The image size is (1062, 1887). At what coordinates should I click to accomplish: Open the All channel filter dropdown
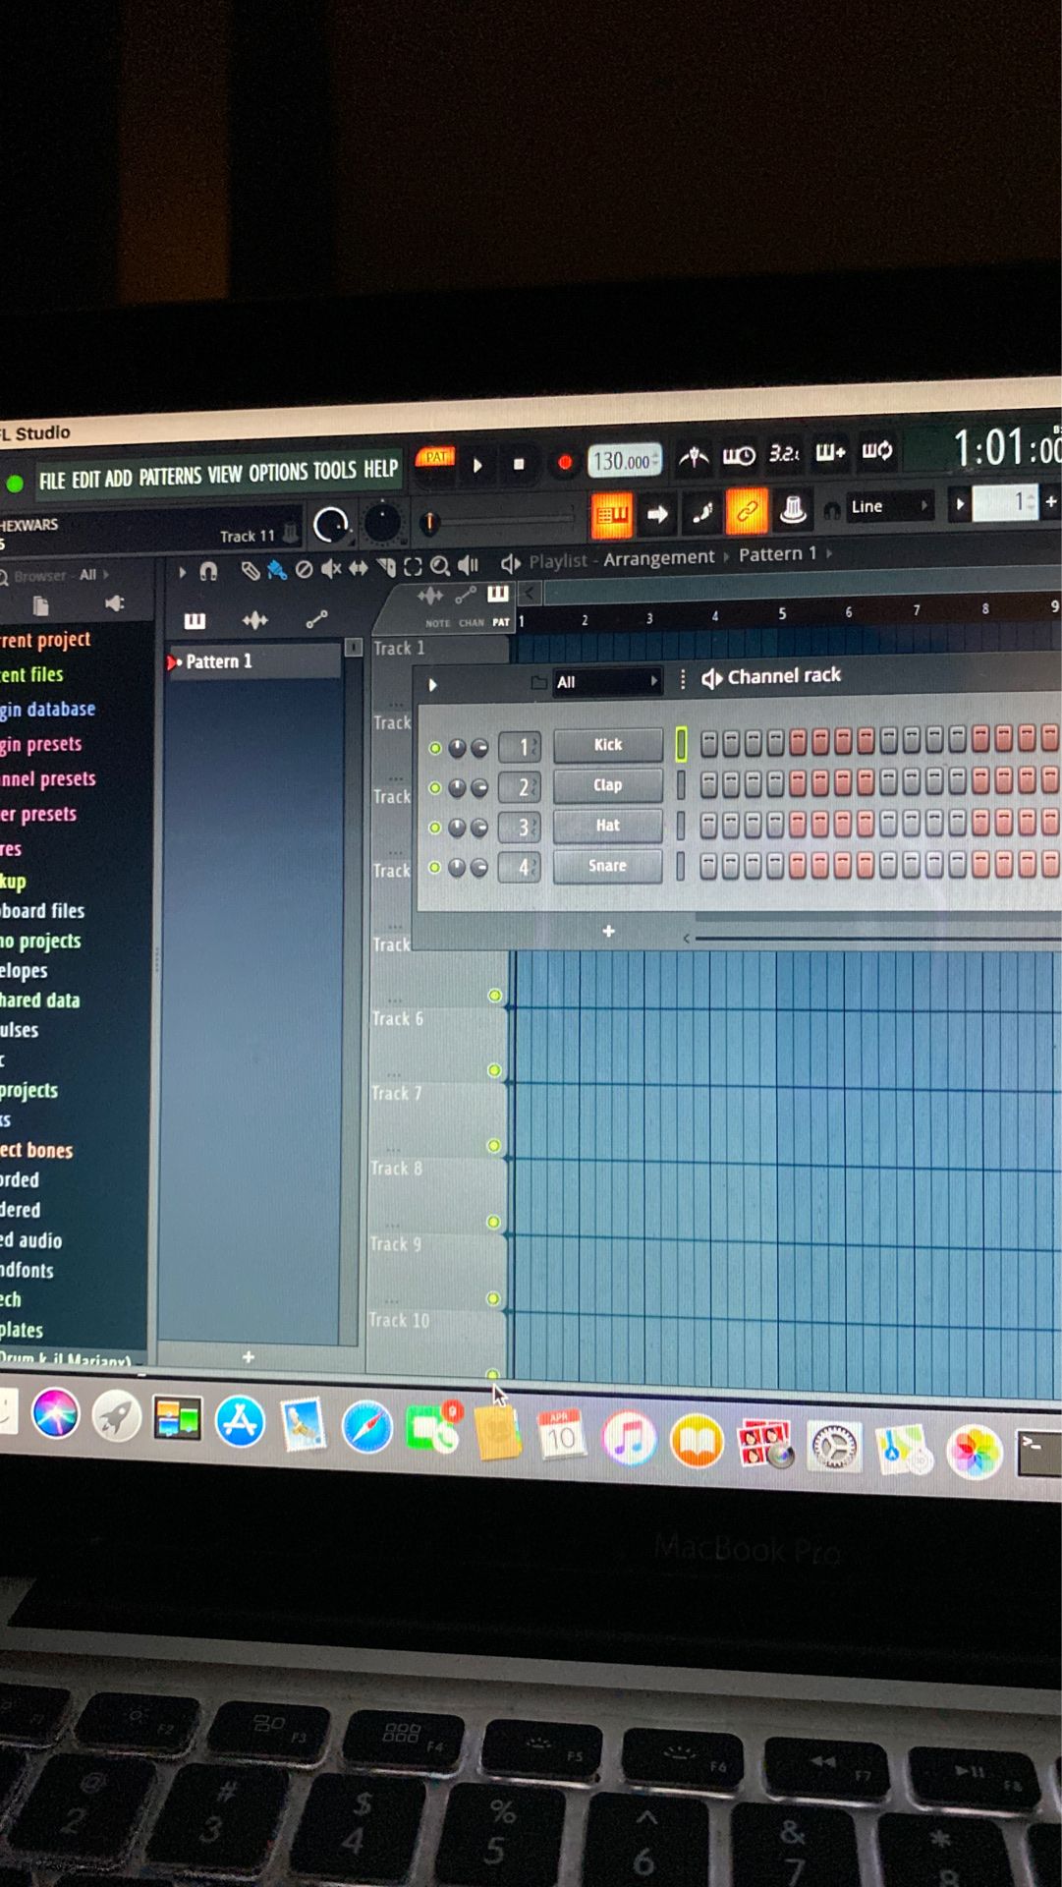[606, 681]
